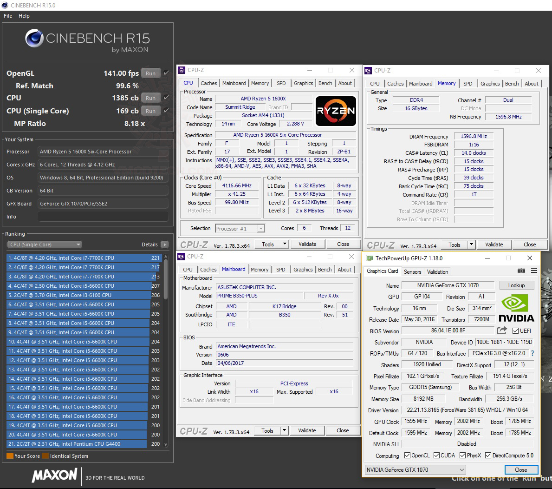Viewport: 552px width, 489px height.
Task: Uncheck the OpenCL computing option
Action: [407, 456]
